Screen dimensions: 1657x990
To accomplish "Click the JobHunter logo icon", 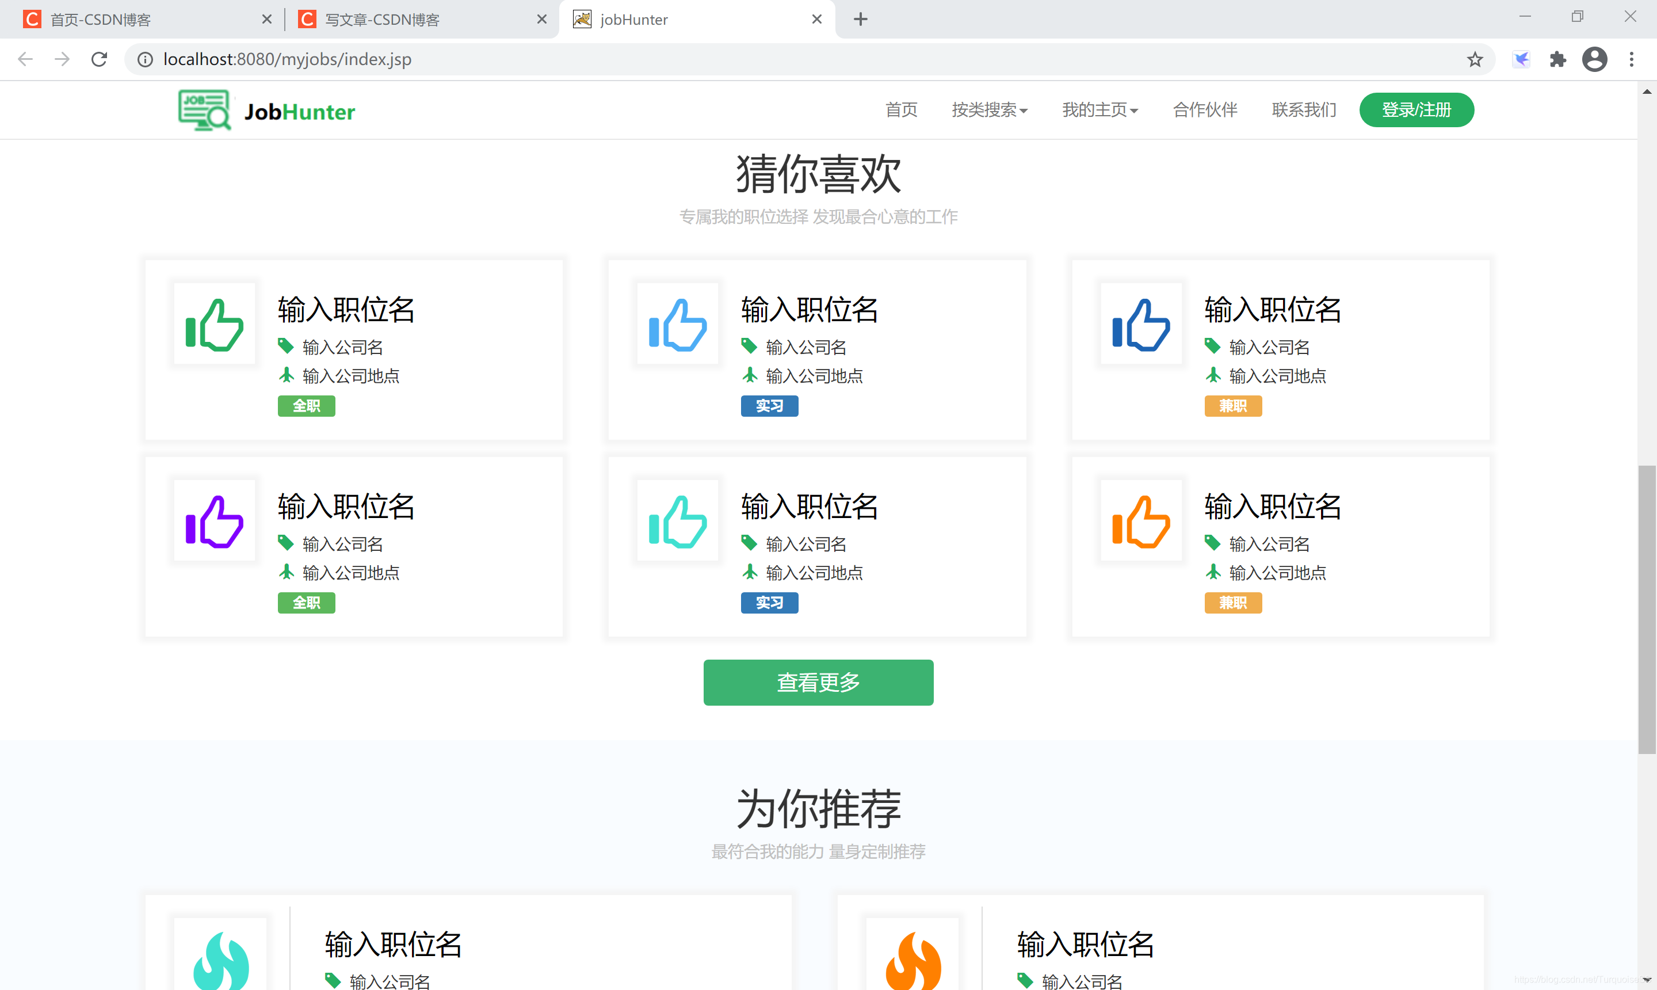I will [x=205, y=110].
